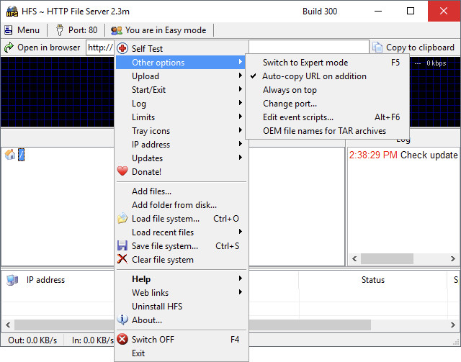The width and height of the screenshot is (461, 362).
Task: Select Change port... menu entry
Action: pyautogui.click(x=290, y=104)
